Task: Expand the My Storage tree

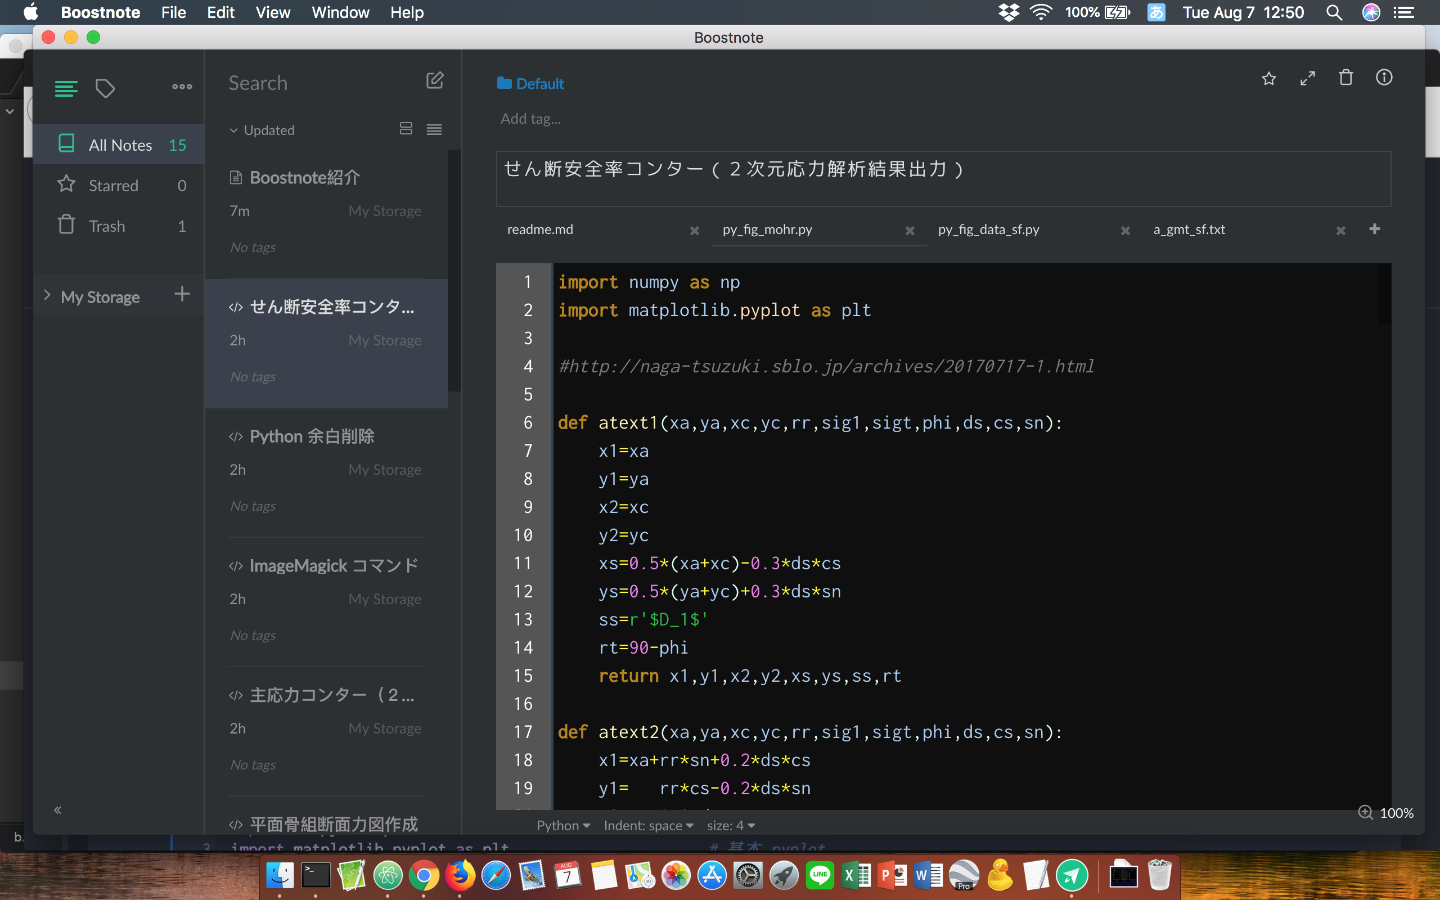Action: pyautogui.click(x=47, y=295)
